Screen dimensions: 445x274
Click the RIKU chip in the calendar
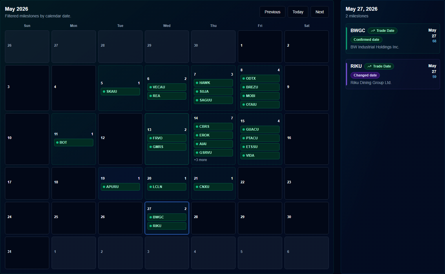tap(167, 226)
